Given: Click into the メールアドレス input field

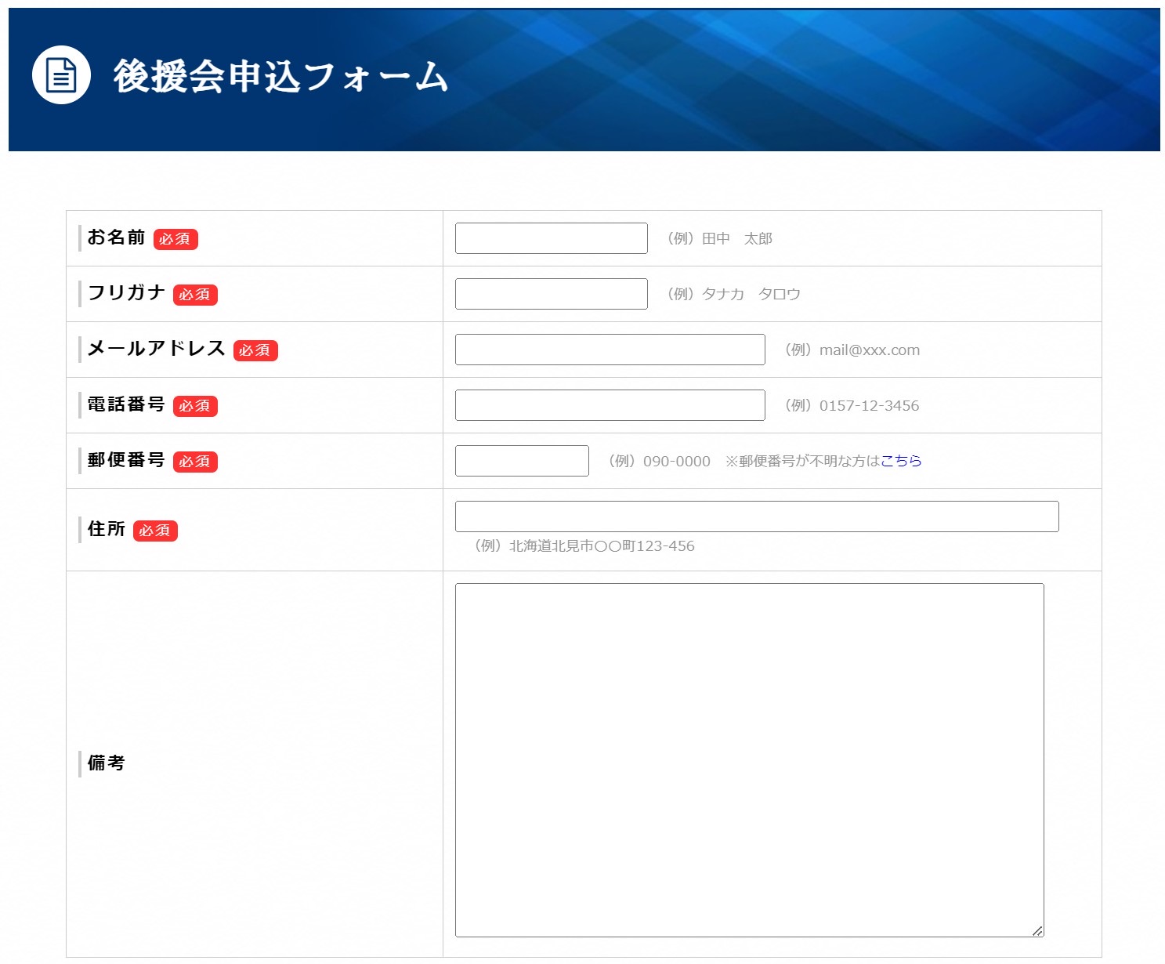Looking at the screenshot, I should (610, 350).
